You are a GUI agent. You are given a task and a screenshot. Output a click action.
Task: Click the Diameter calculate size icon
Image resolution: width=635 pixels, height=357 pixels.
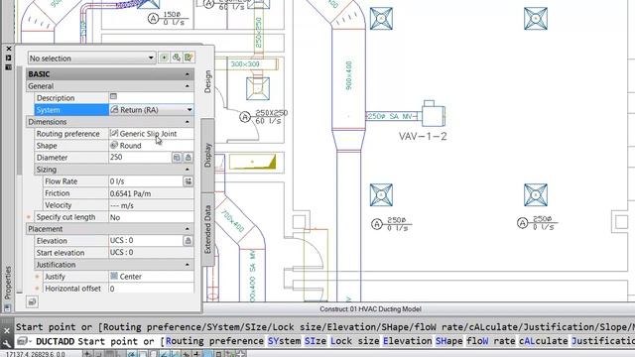coord(177,158)
